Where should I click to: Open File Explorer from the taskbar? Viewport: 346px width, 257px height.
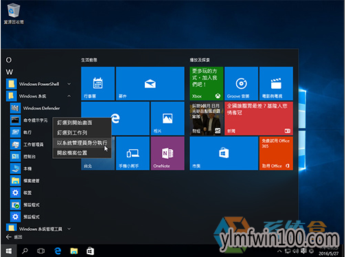(74, 251)
